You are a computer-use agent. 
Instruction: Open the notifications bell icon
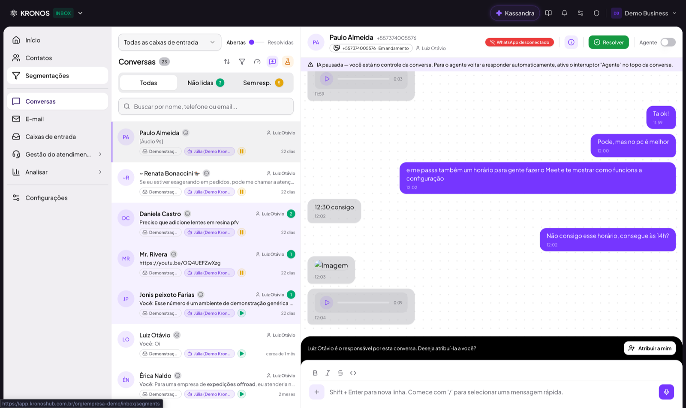tap(564, 13)
